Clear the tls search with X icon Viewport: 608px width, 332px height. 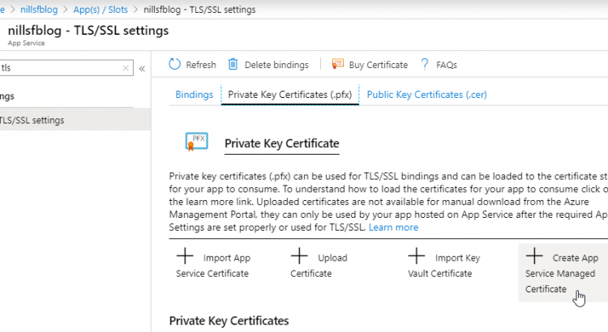point(126,68)
